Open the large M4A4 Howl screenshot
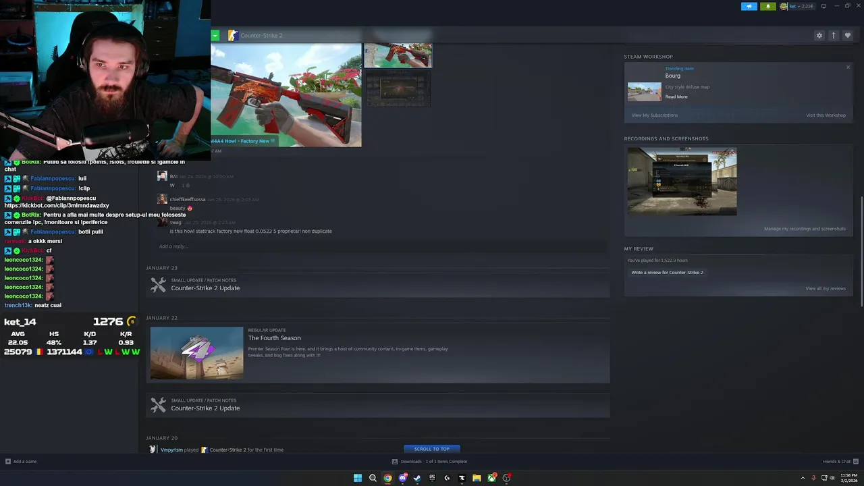864x486 pixels. (x=286, y=94)
